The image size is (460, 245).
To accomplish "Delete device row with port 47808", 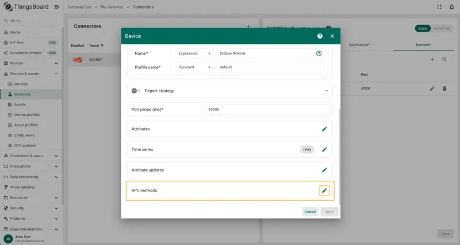I will pos(444,88).
